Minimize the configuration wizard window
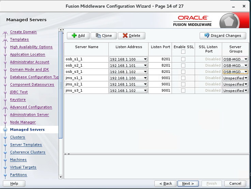This screenshot has height=189, width=251. point(233,6)
